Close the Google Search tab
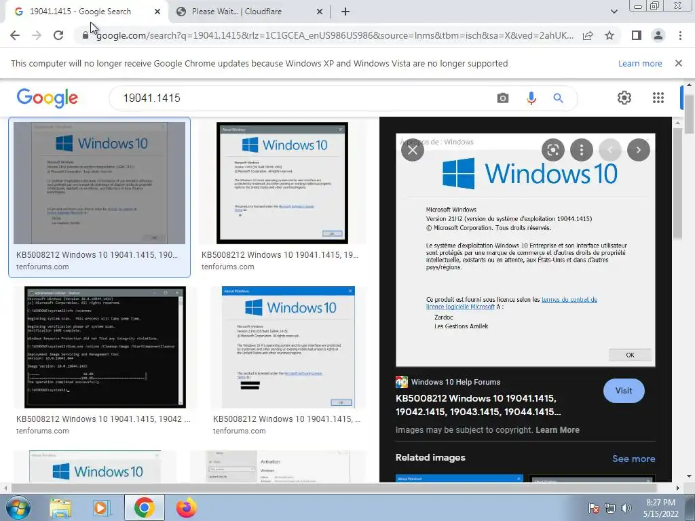 point(157,12)
